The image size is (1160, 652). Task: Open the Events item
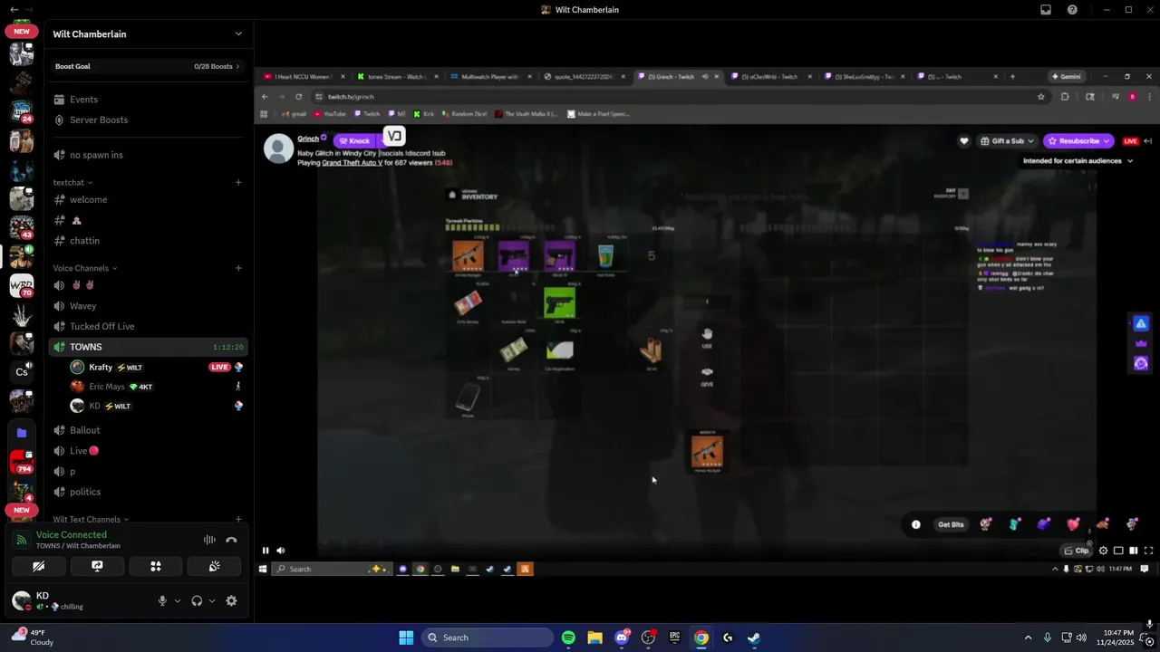148,100
